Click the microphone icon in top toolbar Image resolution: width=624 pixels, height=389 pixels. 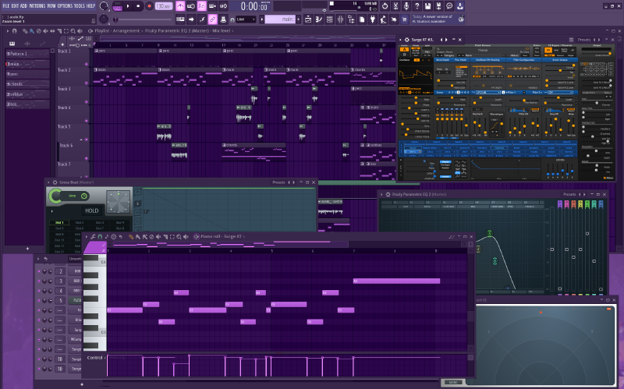coord(405,6)
